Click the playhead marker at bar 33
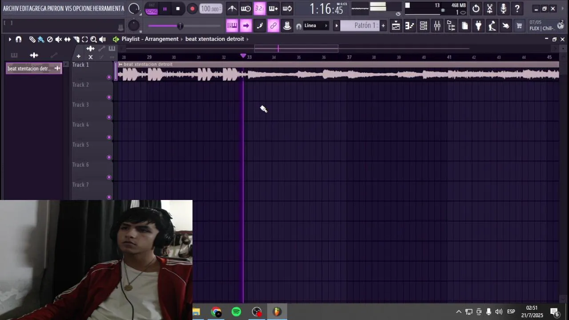The image size is (569, 320). coord(243,56)
